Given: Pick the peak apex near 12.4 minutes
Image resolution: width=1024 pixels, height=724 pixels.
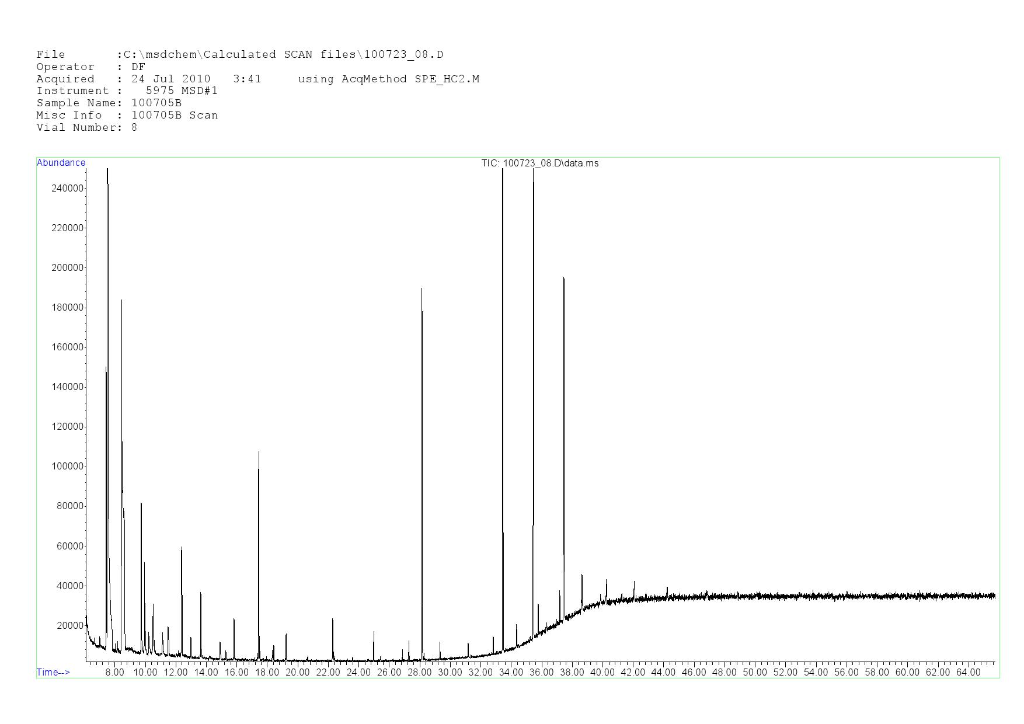Looking at the screenshot, I should [x=182, y=548].
